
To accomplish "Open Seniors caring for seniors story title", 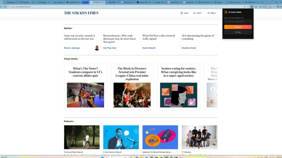I will pos(178,72).
